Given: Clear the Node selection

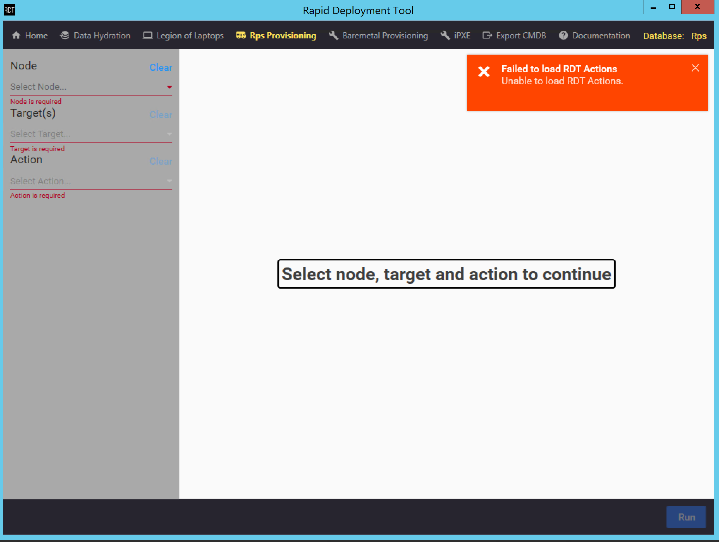Looking at the screenshot, I should tap(161, 68).
